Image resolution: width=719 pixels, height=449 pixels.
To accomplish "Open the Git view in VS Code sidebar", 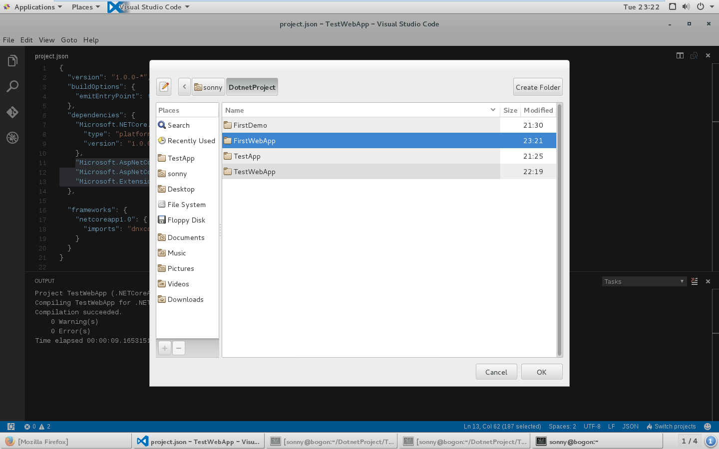I will pyautogui.click(x=12, y=112).
